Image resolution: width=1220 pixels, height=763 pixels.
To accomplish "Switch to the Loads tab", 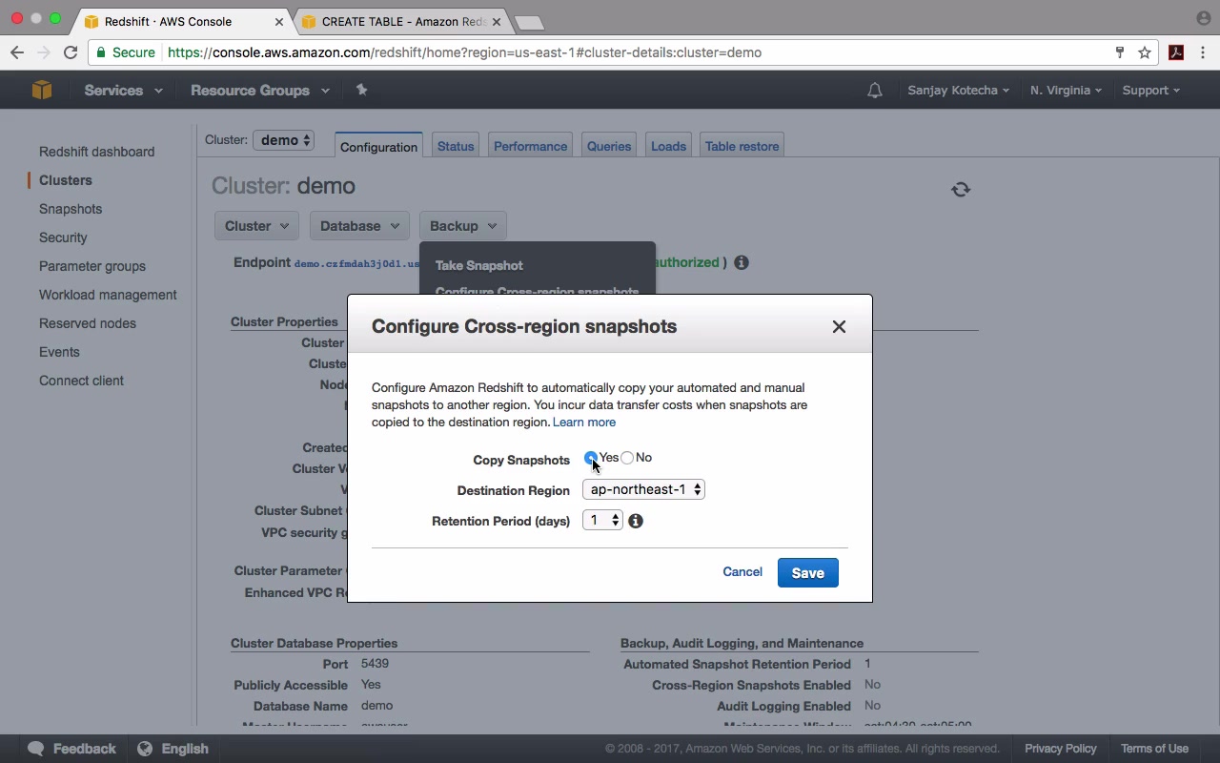I will coord(668,146).
